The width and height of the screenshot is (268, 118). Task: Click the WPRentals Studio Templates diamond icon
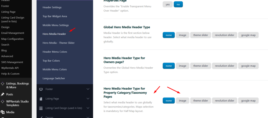pos(3,101)
